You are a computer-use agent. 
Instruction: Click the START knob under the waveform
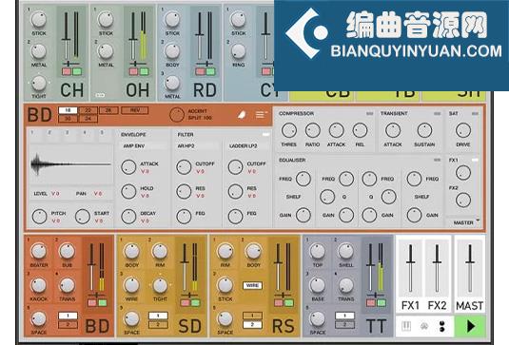pyautogui.click(x=83, y=217)
